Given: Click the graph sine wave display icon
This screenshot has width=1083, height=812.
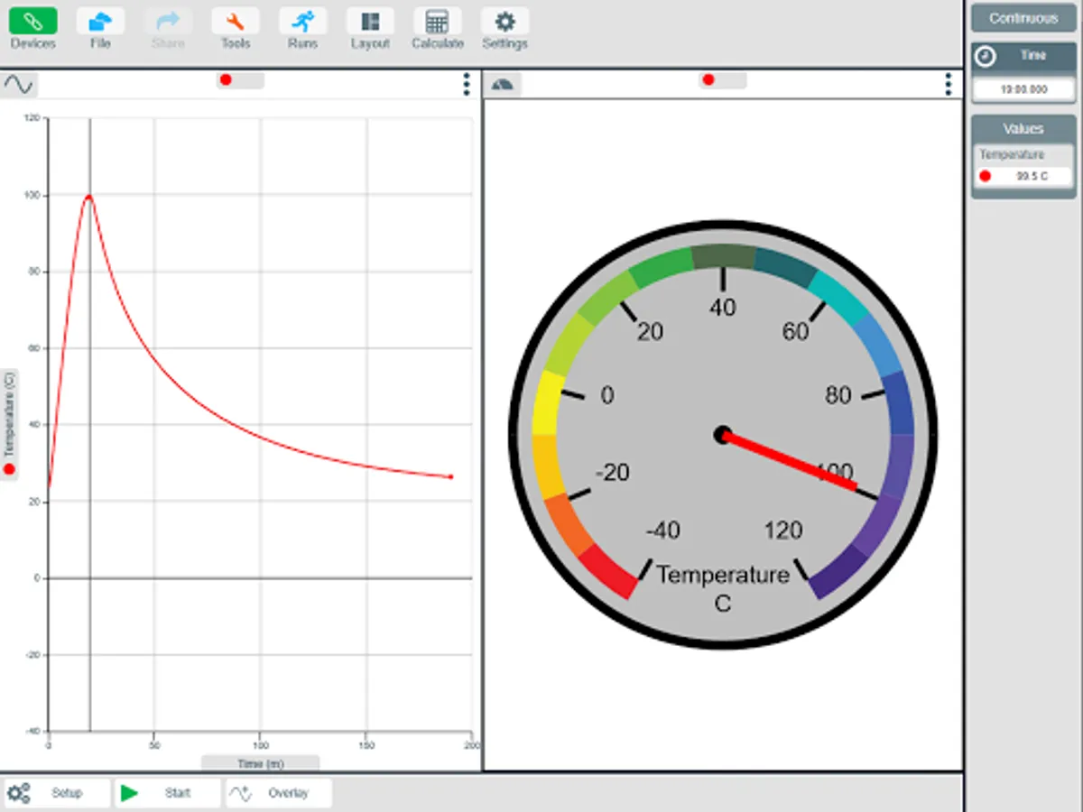Looking at the screenshot, I should pyautogui.click(x=19, y=85).
